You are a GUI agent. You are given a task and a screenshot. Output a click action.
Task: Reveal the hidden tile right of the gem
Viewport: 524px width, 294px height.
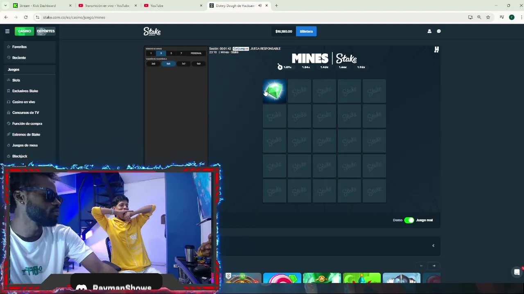coord(299,91)
